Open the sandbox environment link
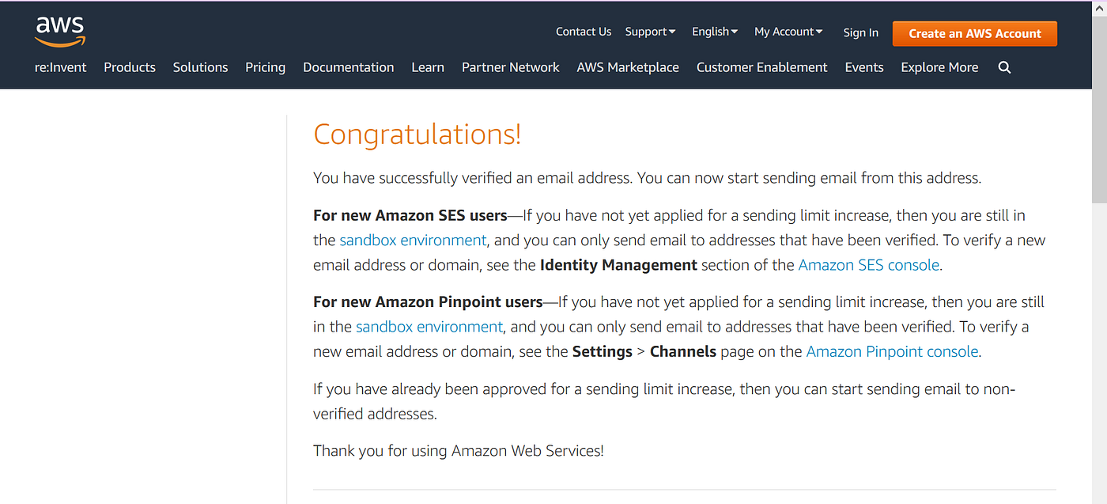1107x504 pixels. point(413,240)
